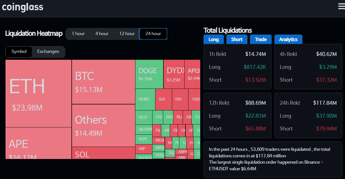The image size is (345, 179).
Task: Select the 12 hour timeframe
Action: [127, 34]
